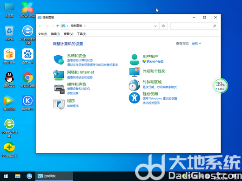Click 查看网络状态和任务 link
Screen dimensions: 242x181
pos(80,78)
